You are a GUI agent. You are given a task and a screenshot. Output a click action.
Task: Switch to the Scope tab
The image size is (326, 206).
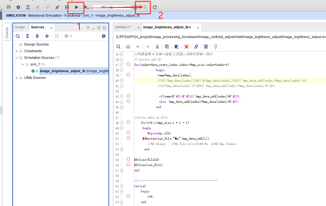coord(20,27)
